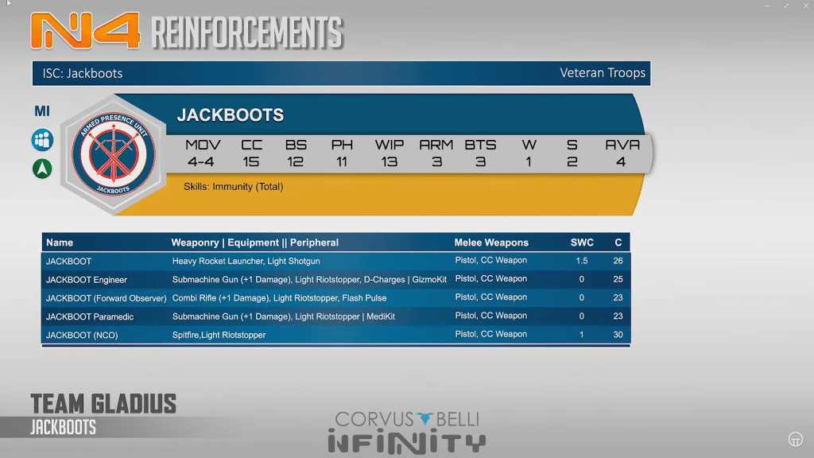This screenshot has width=814, height=458.
Task: Select the JACKBOOT Paramedic profile row
Action: (x=335, y=316)
